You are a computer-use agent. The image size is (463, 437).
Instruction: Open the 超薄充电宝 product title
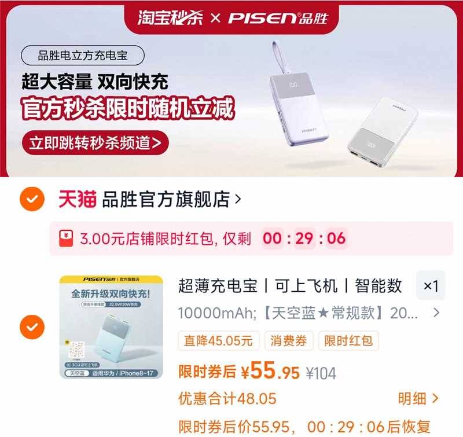290,285
